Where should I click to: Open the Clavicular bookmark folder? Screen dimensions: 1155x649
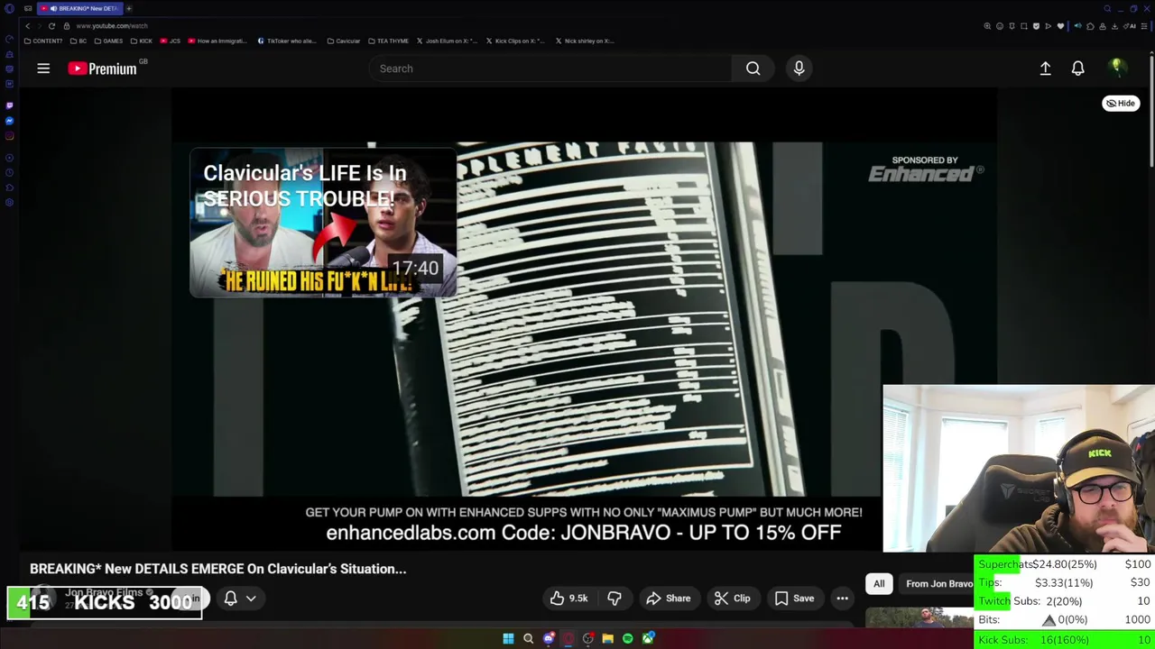point(344,41)
